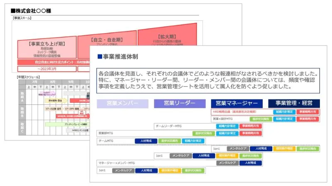Image resolution: width=332 pixels, height=186 pixels.
Task: Click 組織方針策定 tag in チームMTG row
Action: tap(193, 141)
